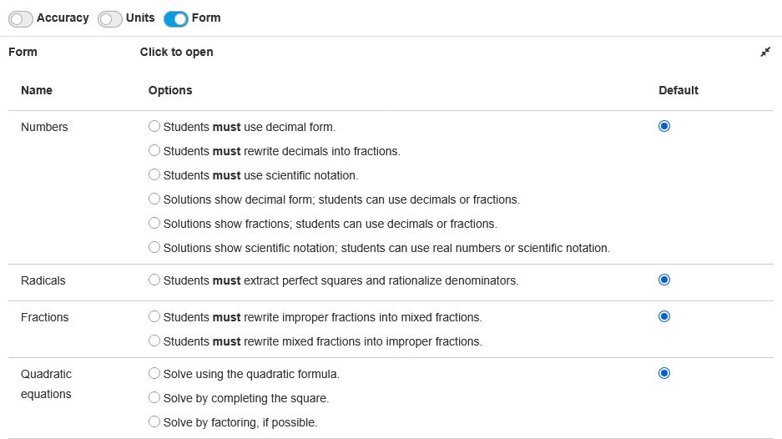The image size is (782, 439).
Task: Select 'Solve by factoring, if possible'
Action: (x=154, y=422)
